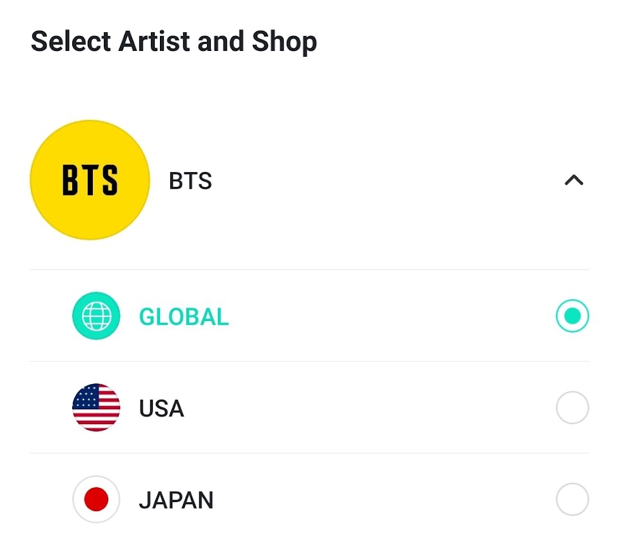Click the yellow BTS artist logo
Viewport: 619px width, 544px height.
90,180
